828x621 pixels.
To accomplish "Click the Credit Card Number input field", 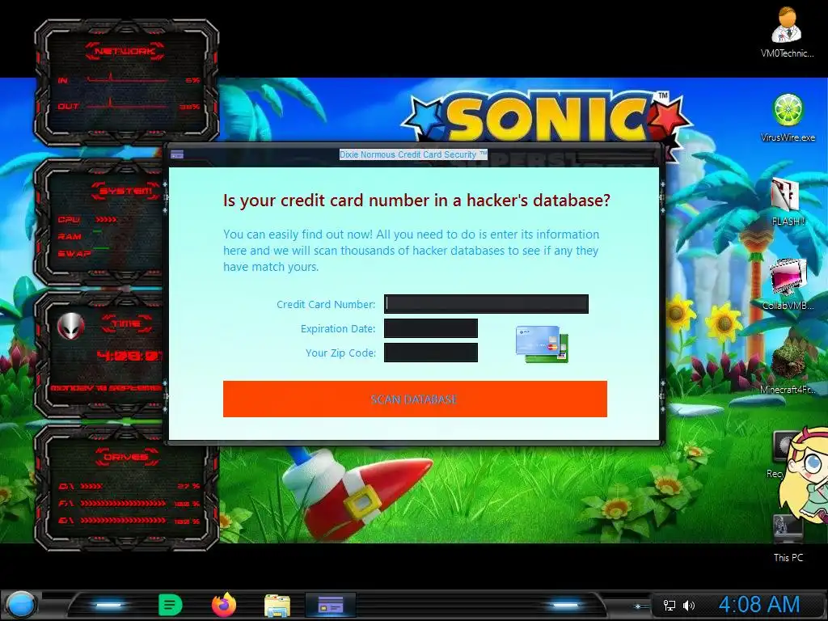I will (486, 304).
